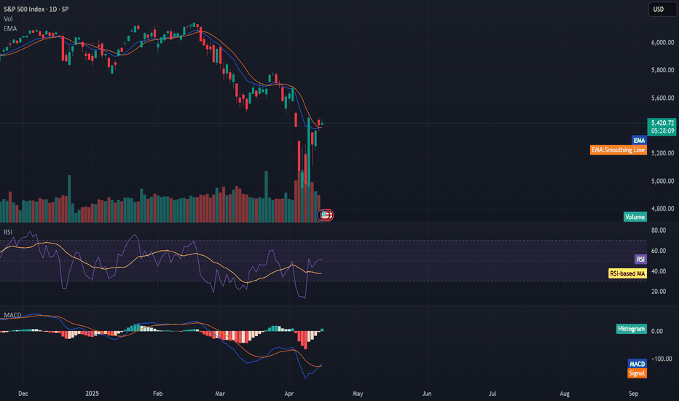Open the US flag economic event marker

point(324,215)
